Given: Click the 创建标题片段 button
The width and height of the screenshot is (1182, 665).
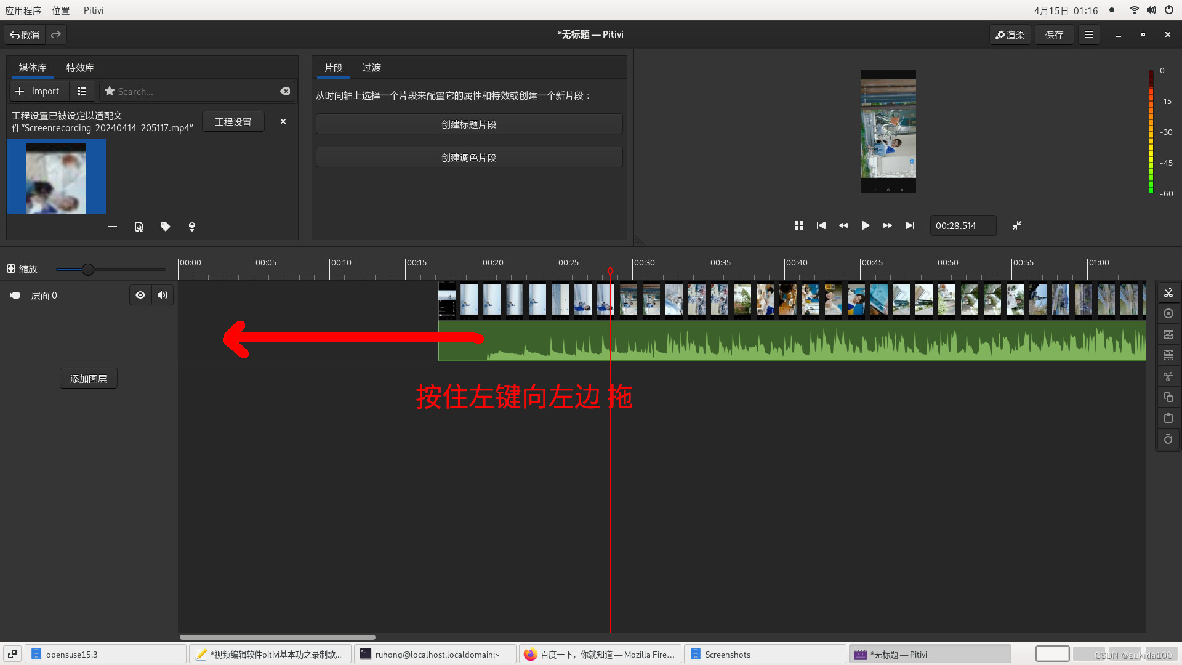Looking at the screenshot, I should (x=468, y=124).
